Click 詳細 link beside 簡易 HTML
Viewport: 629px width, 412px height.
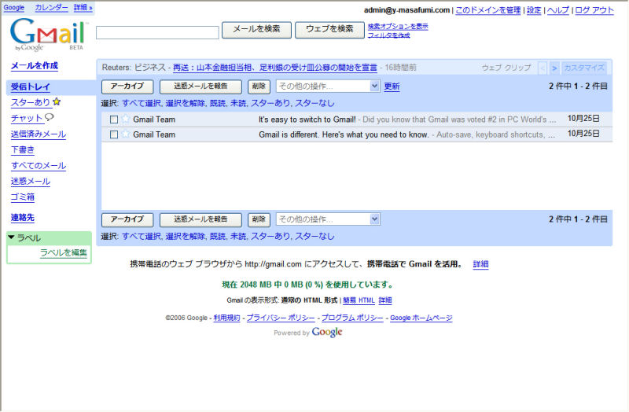click(x=385, y=300)
